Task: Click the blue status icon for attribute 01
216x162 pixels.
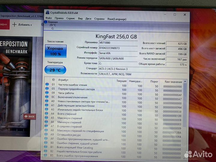Action: tap(47, 85)
